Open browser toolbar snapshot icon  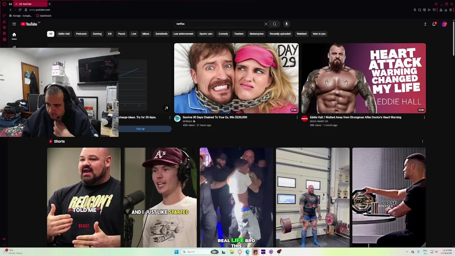coord(419,10)
